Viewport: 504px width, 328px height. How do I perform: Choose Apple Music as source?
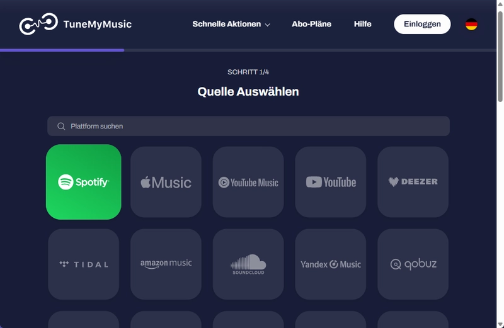coord(166,182)
